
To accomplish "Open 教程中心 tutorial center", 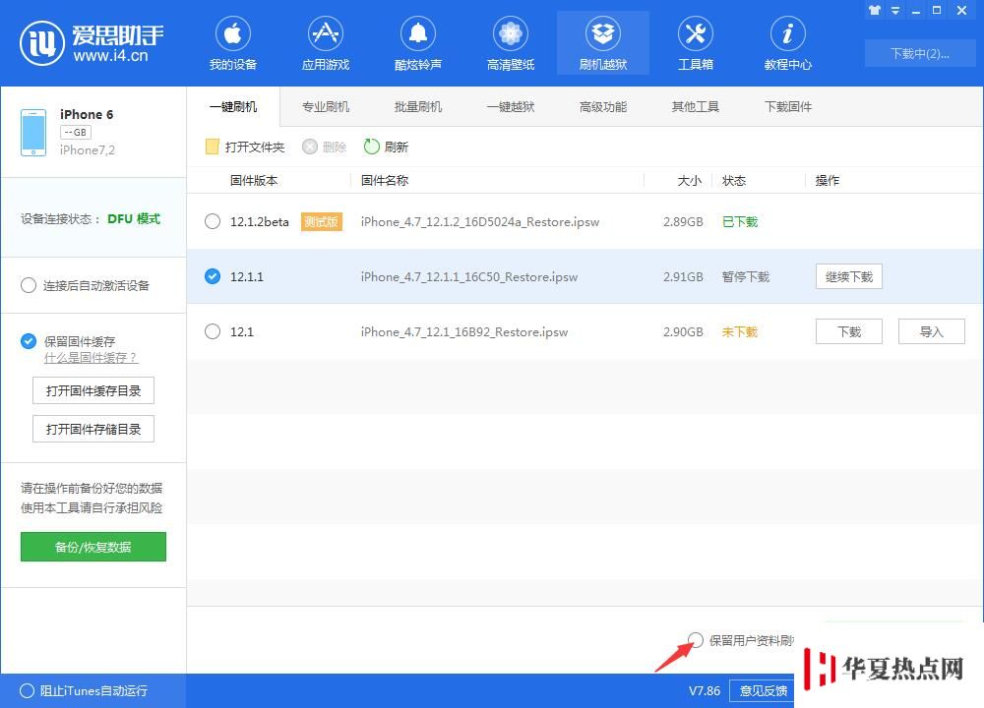I will click(x=787, y=43).
